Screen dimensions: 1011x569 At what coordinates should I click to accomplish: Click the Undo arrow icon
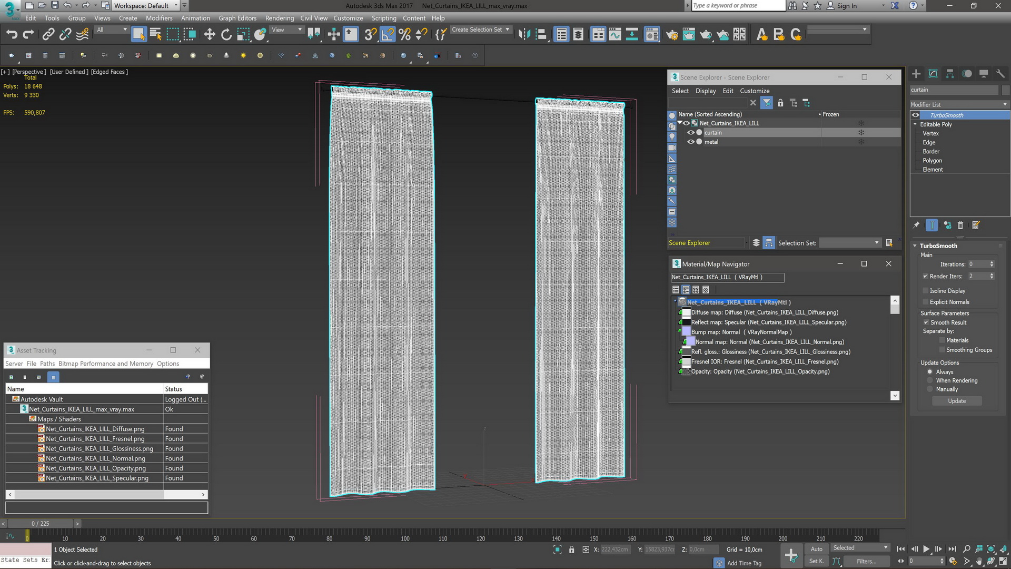12,35
